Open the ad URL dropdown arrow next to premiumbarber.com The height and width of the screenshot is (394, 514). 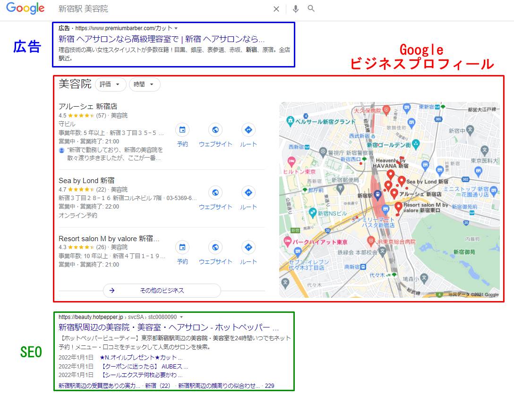pos(176,28)
